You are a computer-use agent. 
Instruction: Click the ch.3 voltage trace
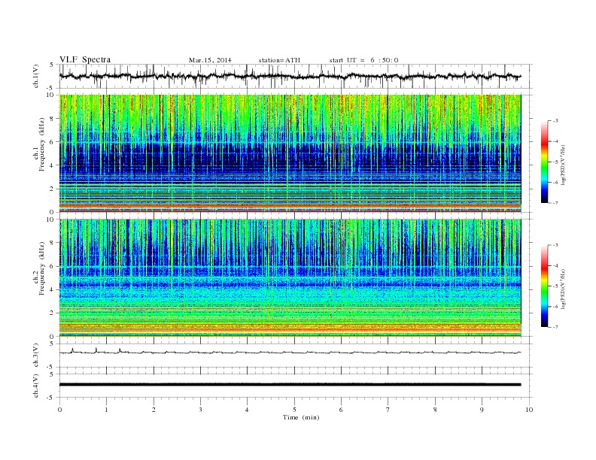click(x=290, y=352)
